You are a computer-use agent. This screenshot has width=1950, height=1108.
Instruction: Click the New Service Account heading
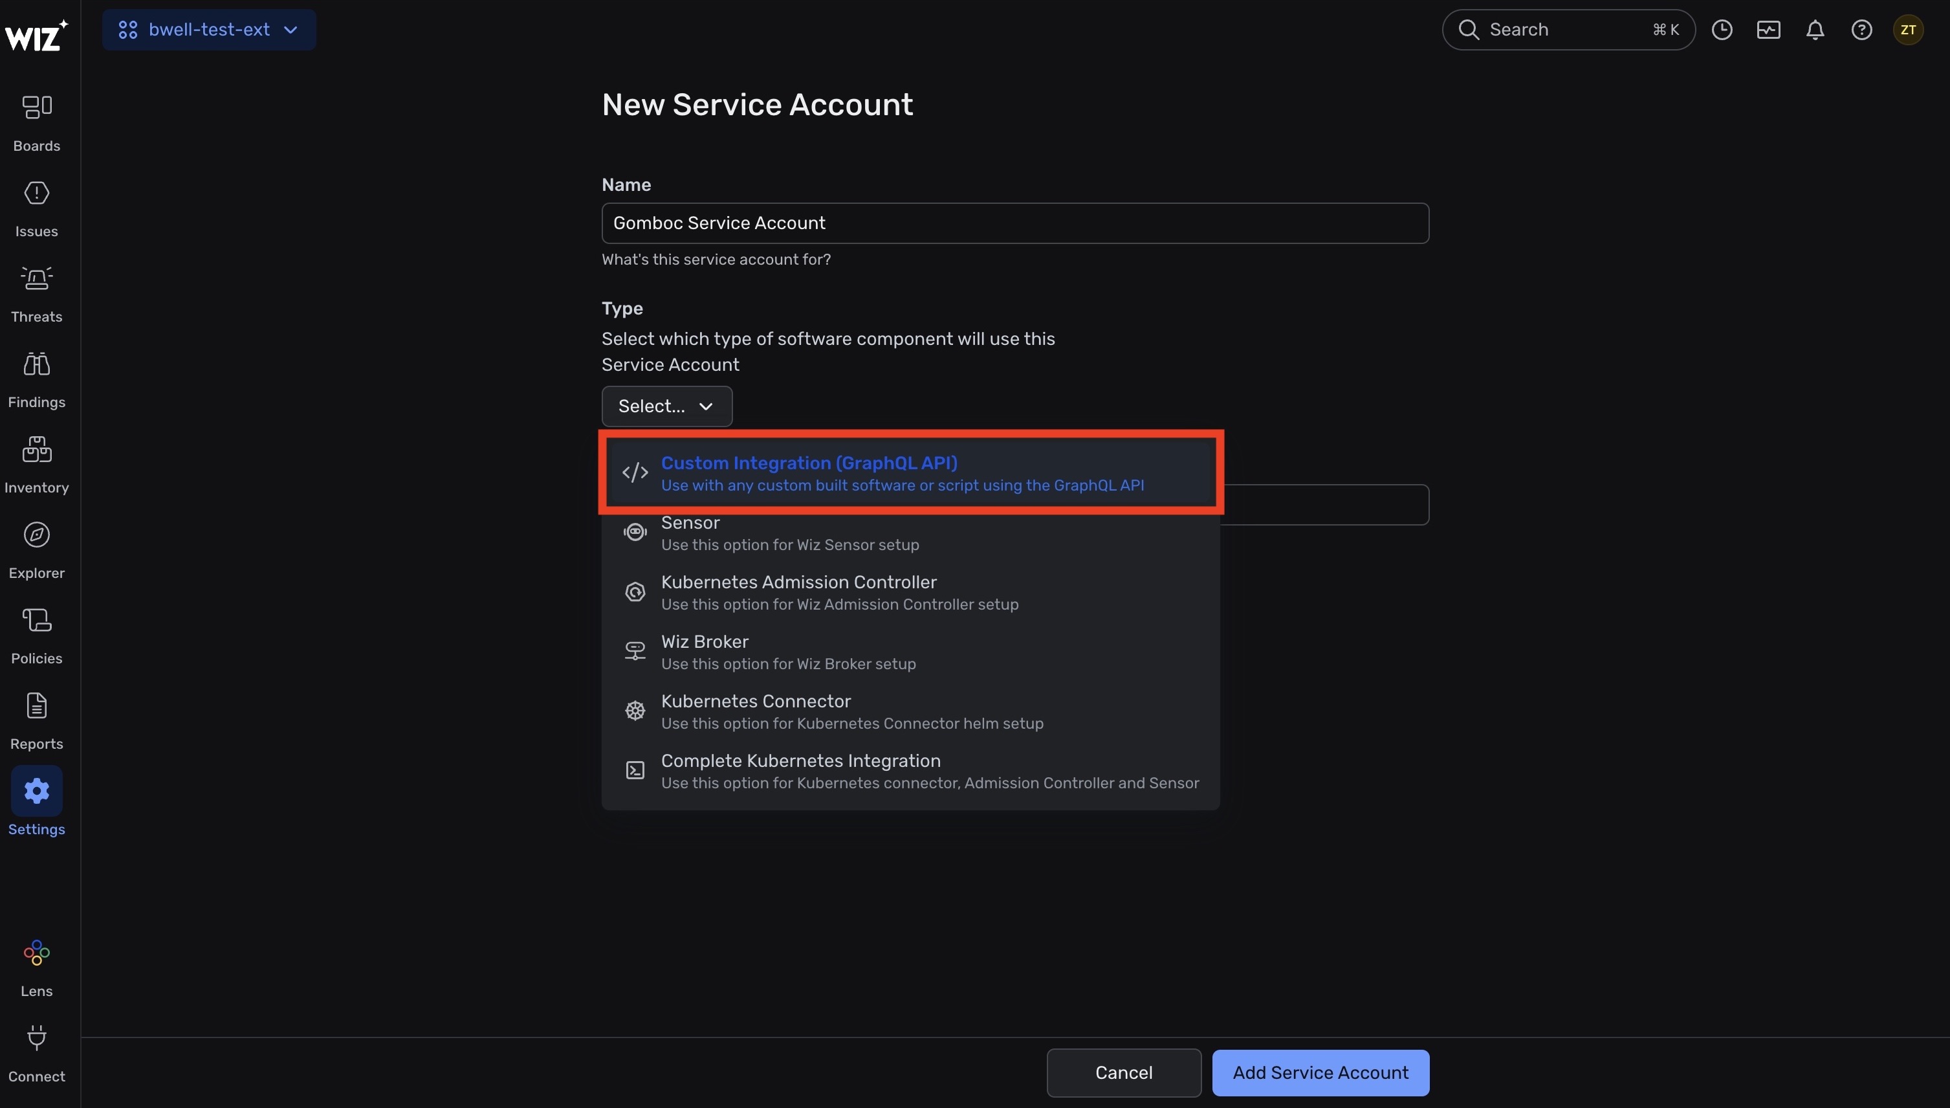point(757,104)
